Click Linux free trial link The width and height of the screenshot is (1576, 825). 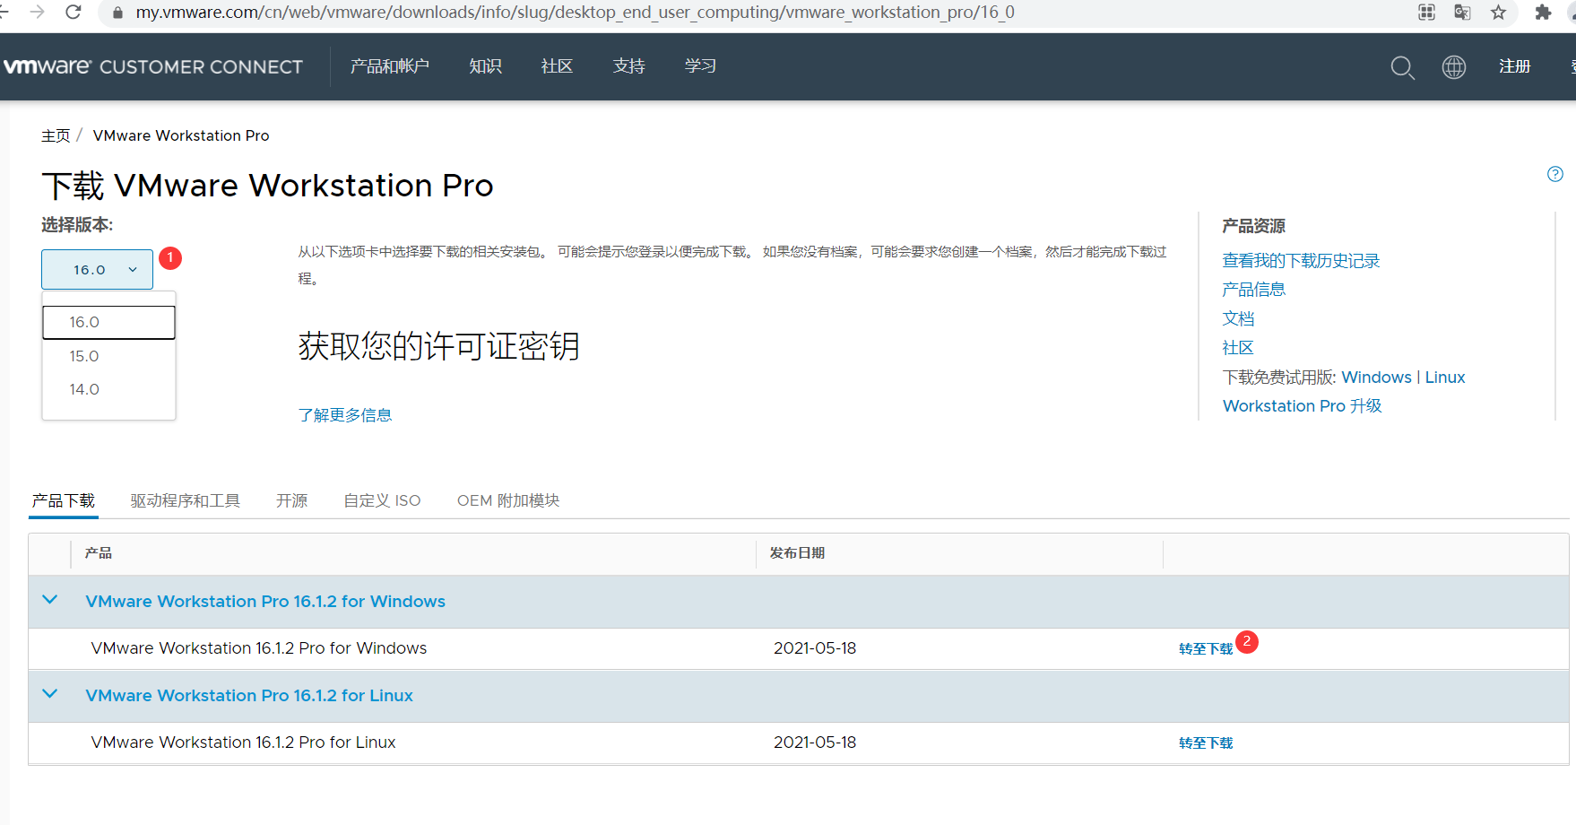(1445, 378)
